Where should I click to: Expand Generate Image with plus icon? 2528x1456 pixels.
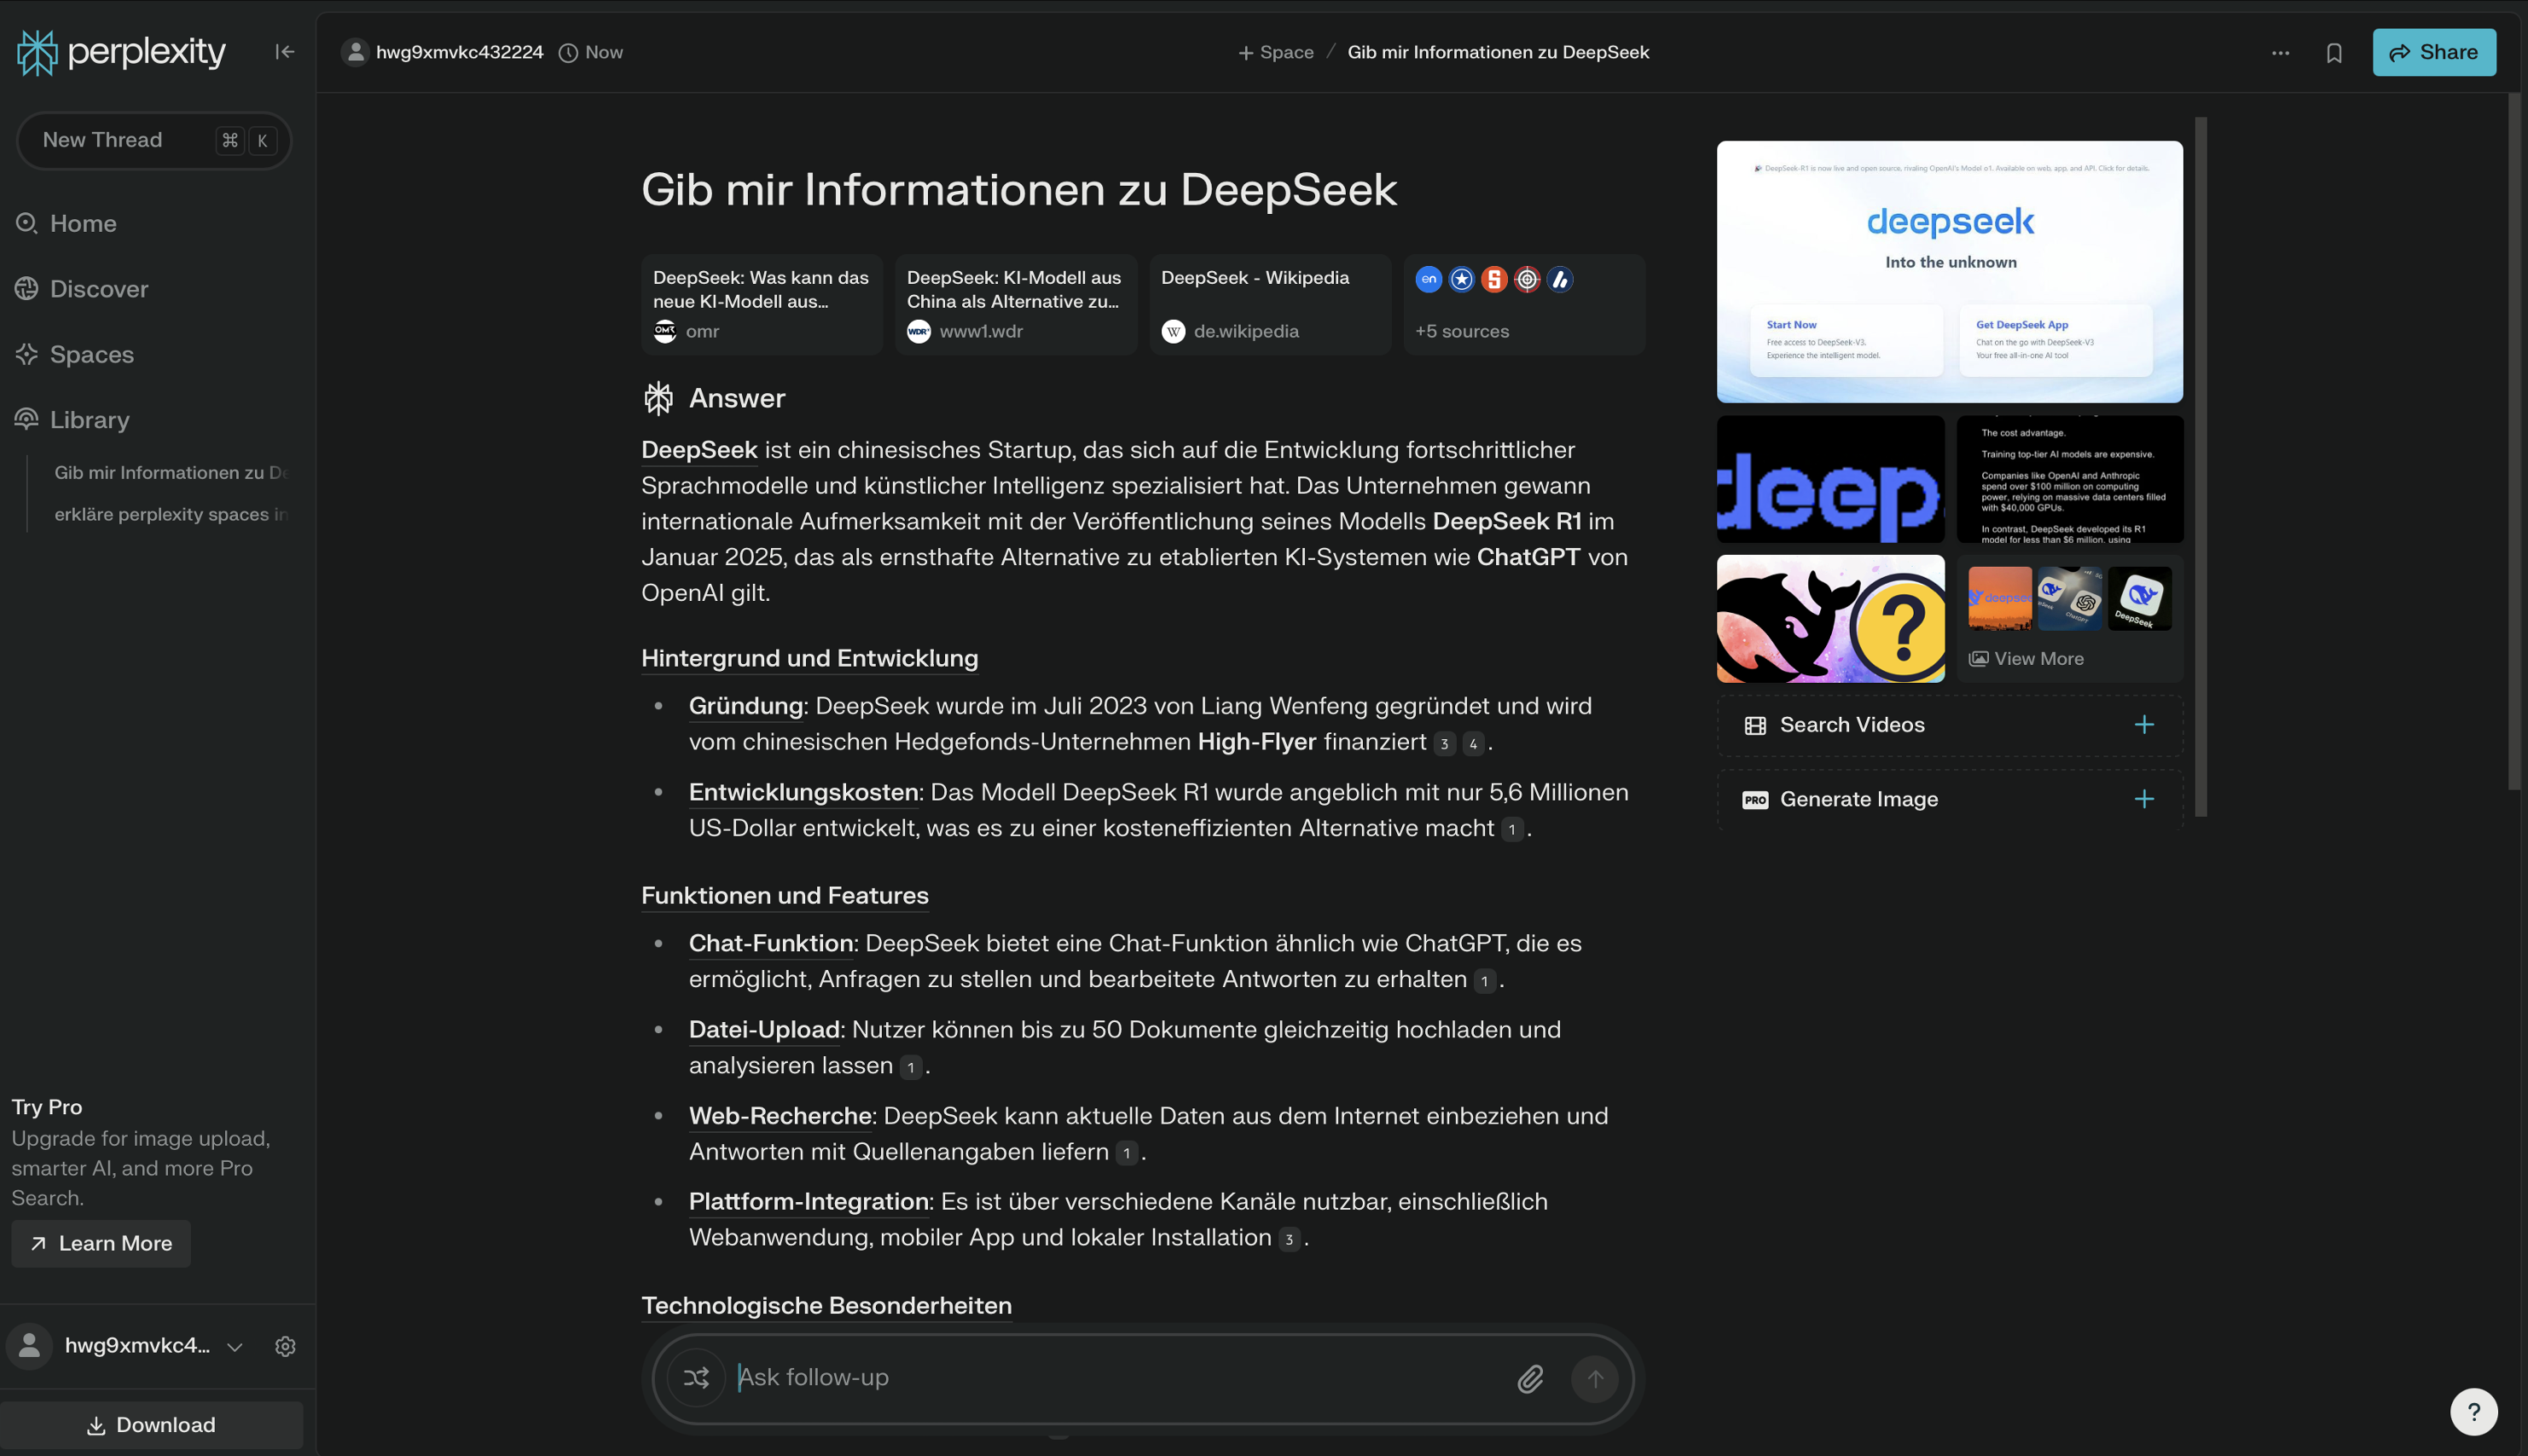(x=2144, y=799)
